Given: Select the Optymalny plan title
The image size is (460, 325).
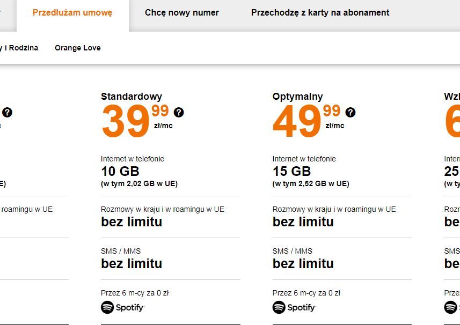Looking at the screenshot, I should 298,97.
